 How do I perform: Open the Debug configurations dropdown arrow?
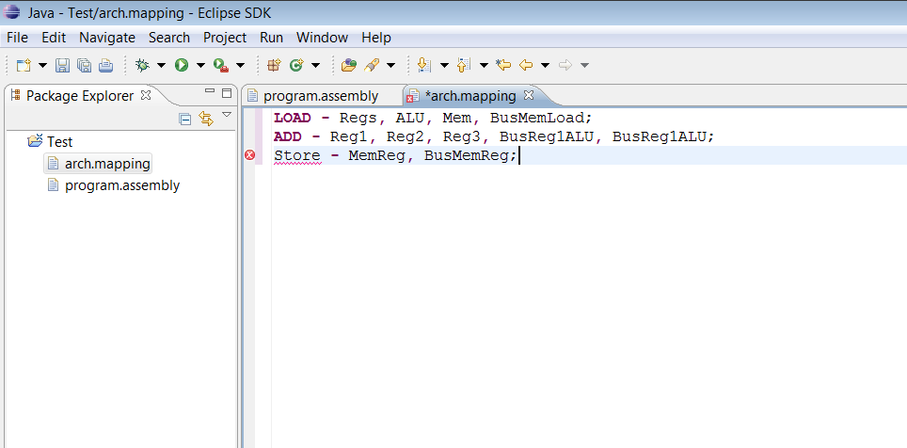click(162, 65)
